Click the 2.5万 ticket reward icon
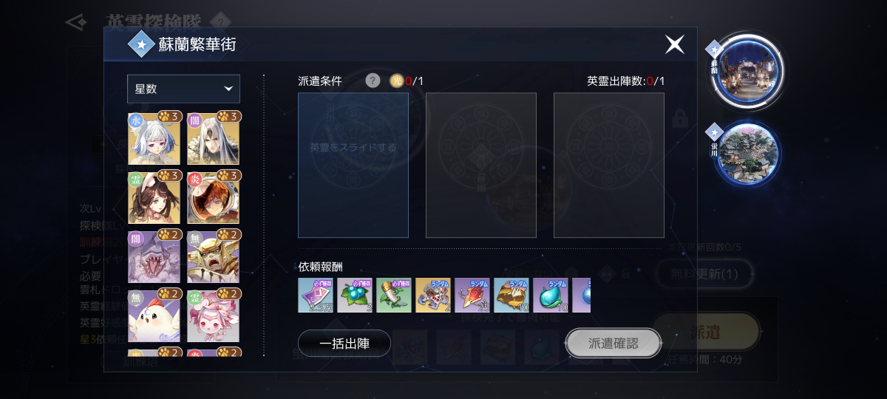Image resolution: width=887 pixels, height=399 pixels. [316, 295]
